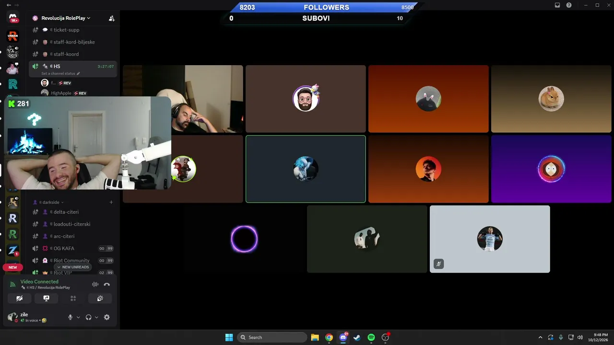Toggle noise suppression waveform icon
The height and width of the screenshot is (345, 614).
[95, 284]
